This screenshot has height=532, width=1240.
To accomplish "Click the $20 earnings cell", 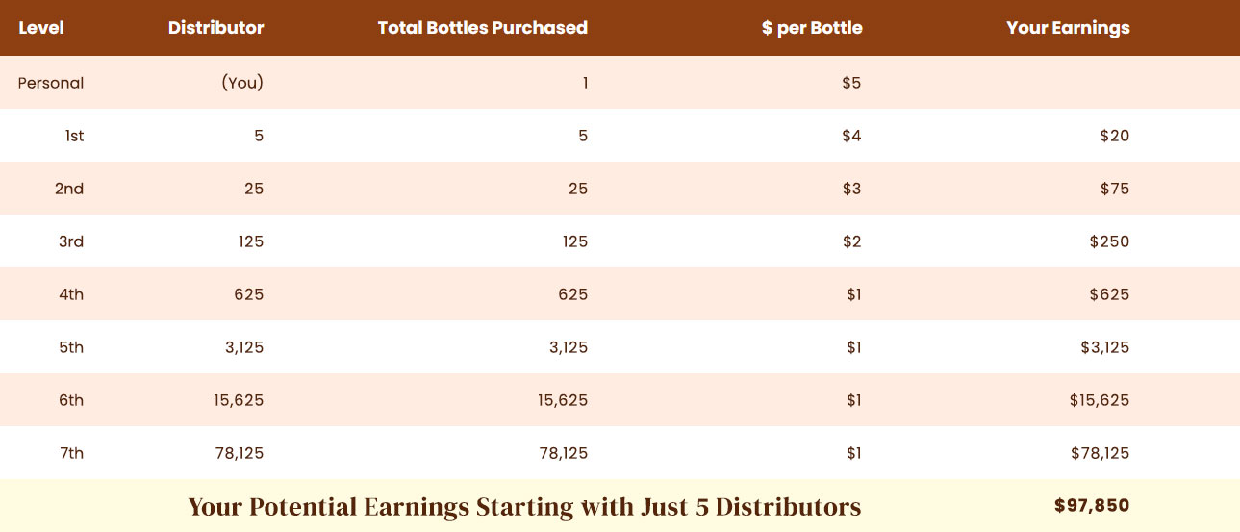I will [1115, 136].
